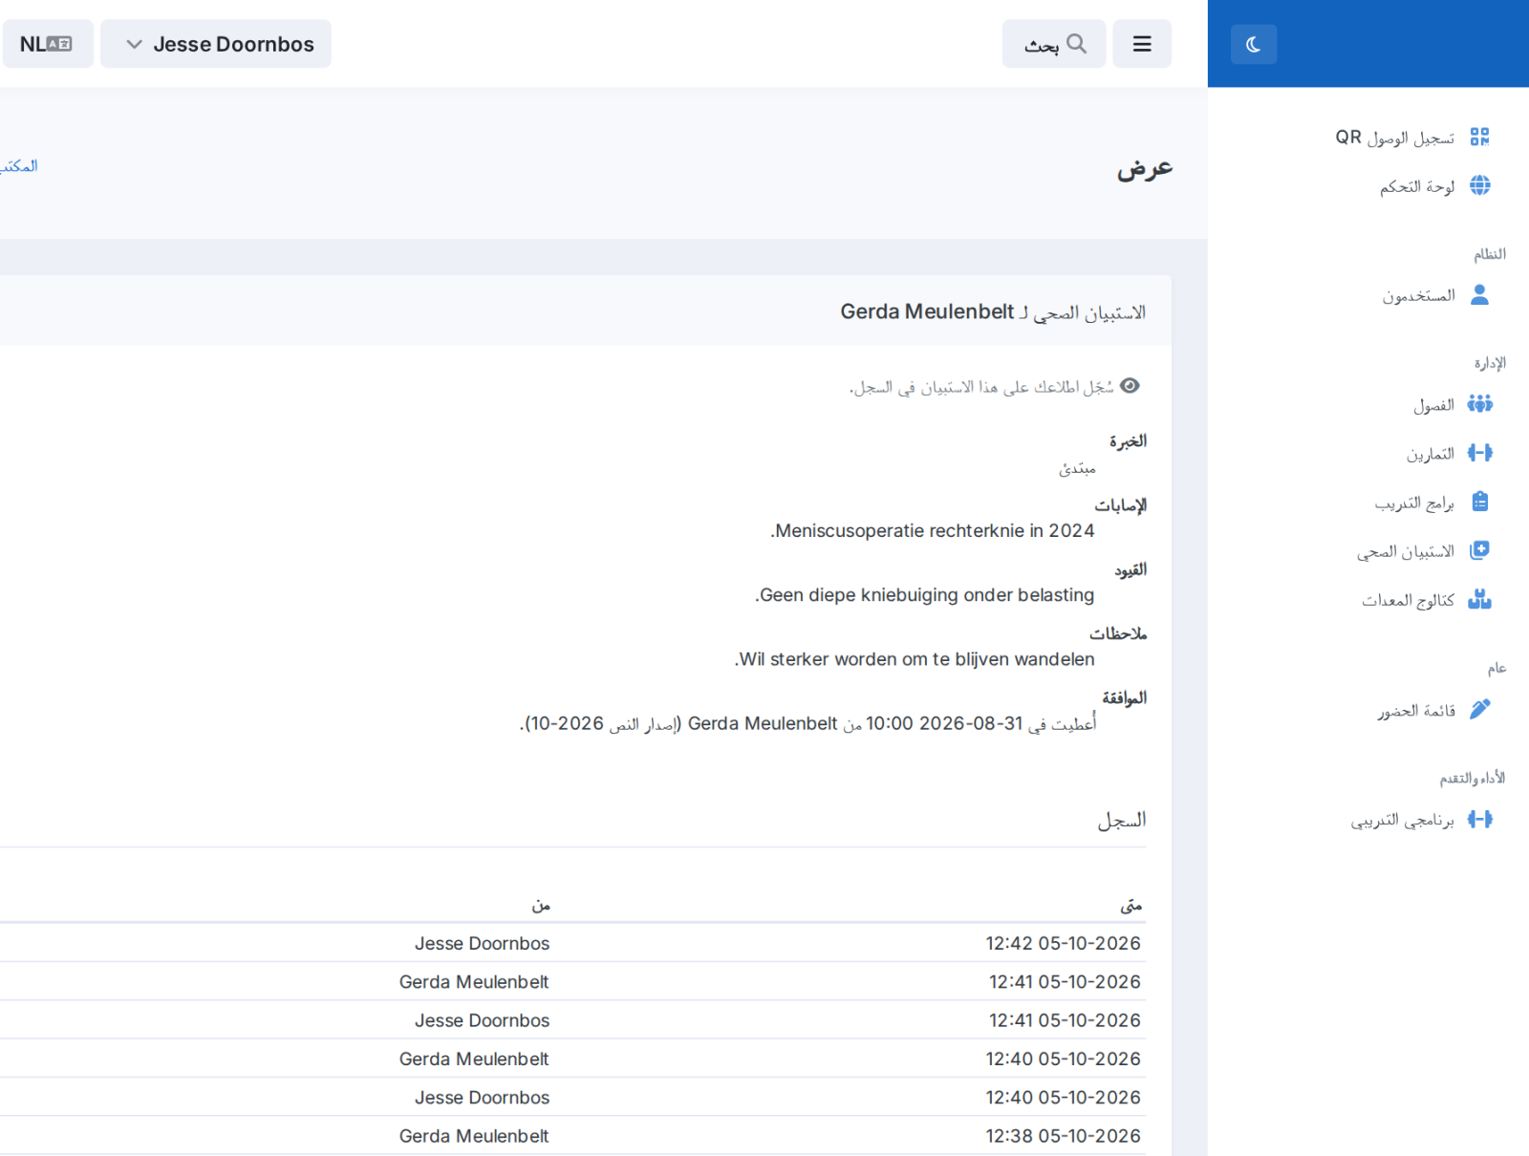Open قائمة الحضور attendance list
Image resolution: width=1529 pixels, height=1156 pixels.
click(x=1416, y=711)
